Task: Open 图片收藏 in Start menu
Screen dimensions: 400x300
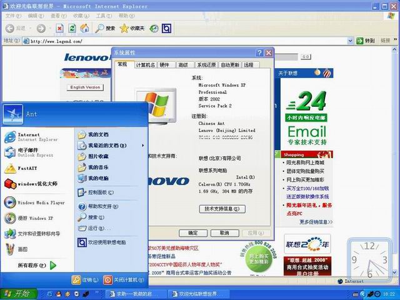Action: 111,156
